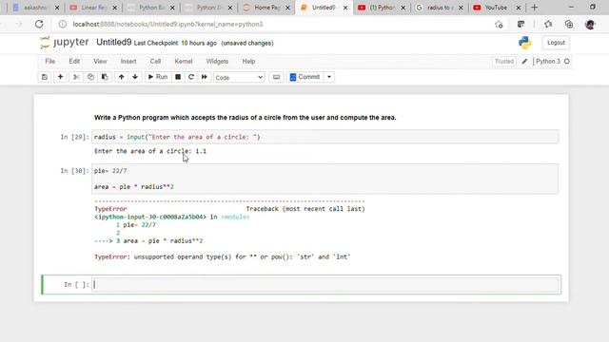Click the In [30] prompt label

click(74, 171)
